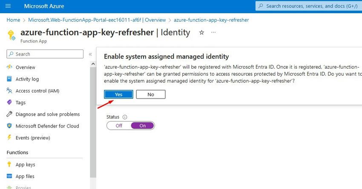
Task: Click the Status info icon
Action: [x=125, y=117]
